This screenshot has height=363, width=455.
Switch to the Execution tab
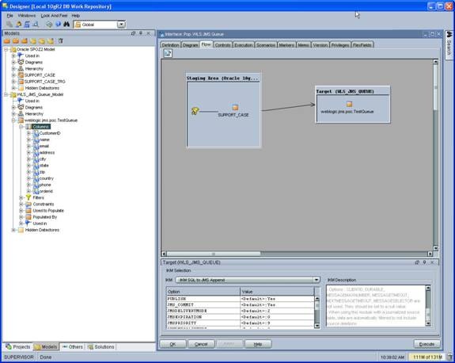tap(244, 45)
